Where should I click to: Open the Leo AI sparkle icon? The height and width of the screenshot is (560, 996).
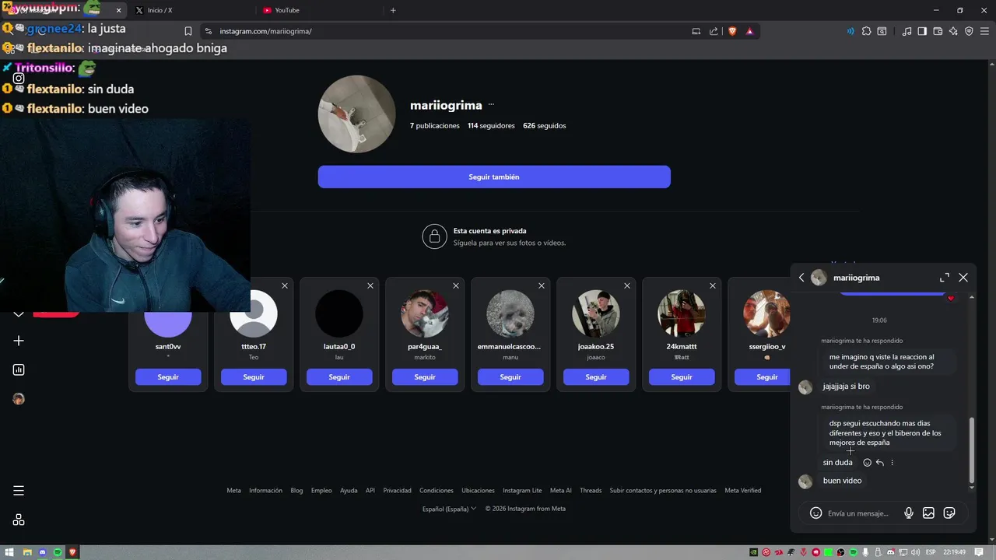point(953,31)
